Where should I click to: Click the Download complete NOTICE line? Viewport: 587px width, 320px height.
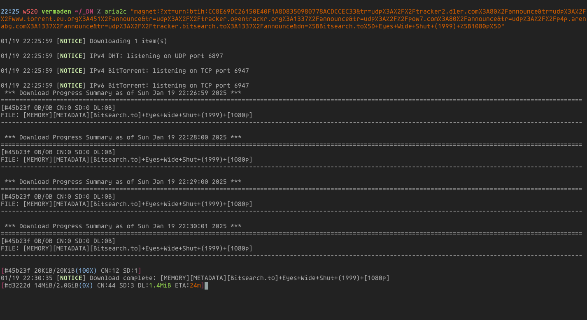click(195, 278)
